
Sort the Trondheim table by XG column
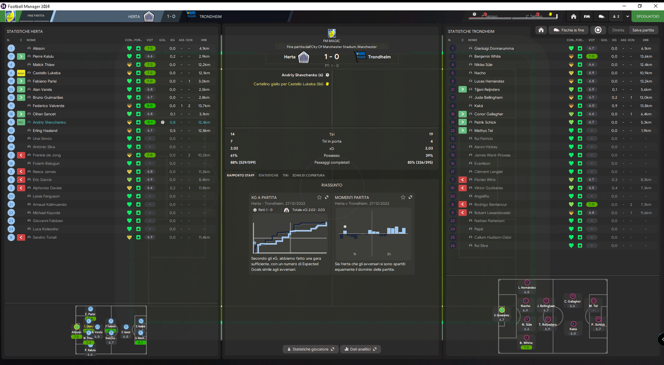click(614, 40)
